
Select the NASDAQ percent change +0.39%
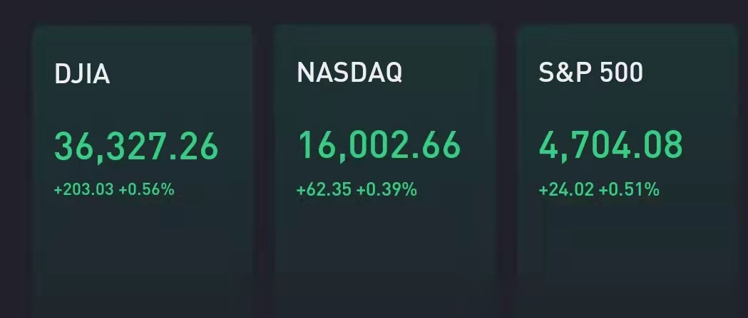(387, 190)
